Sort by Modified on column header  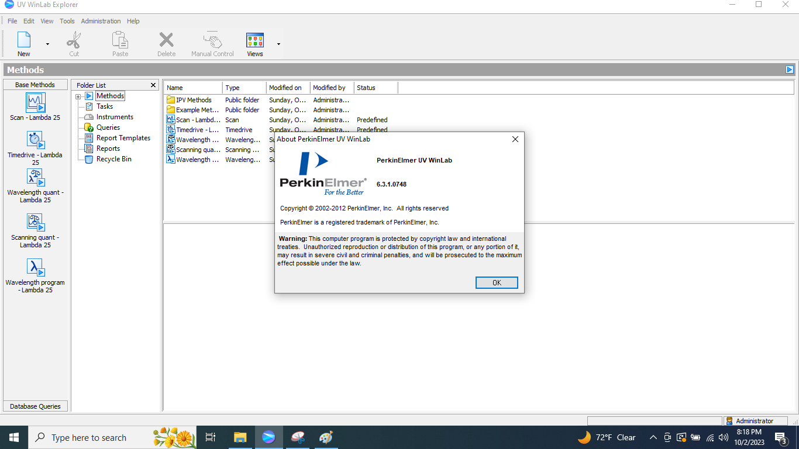point(288,88)
